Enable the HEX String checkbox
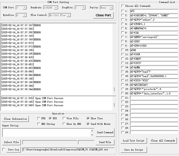This screenshot has width=179, height=156. tap(39, 124)
